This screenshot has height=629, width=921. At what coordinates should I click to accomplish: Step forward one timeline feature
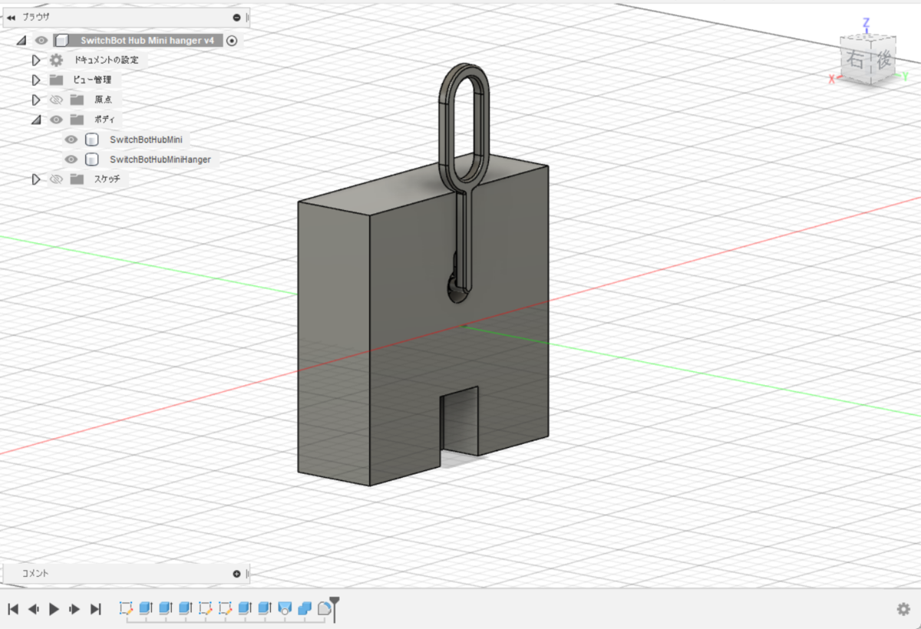click(74, 609)
